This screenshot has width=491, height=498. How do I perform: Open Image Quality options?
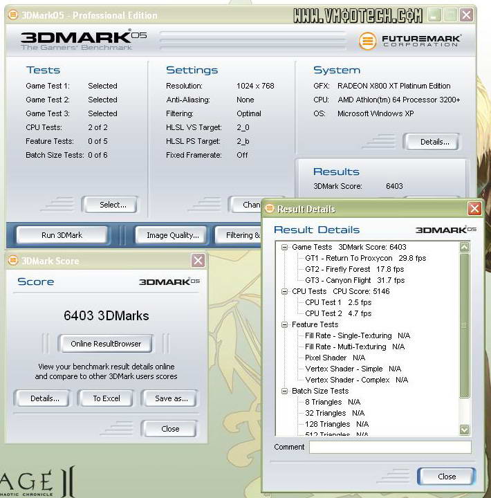click(x=172, y=235)
